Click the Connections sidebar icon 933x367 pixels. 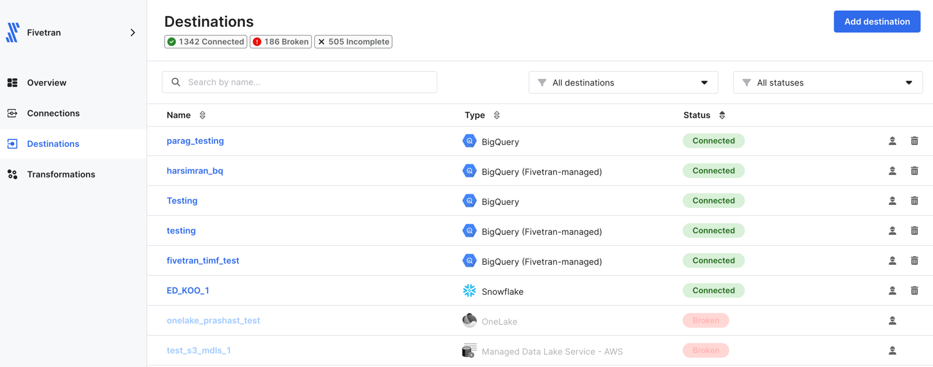click(x=12, y=113)
